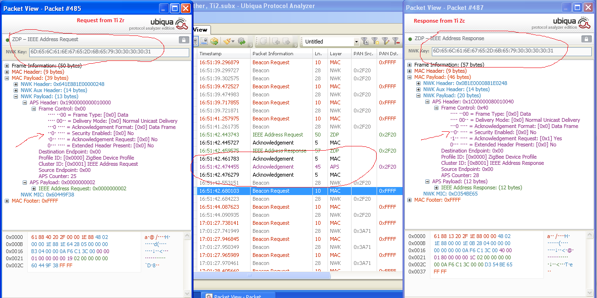The height and width of the screenshot is (298, 597).
Task: Open the Untitled filter dropdown
Action: coord(356,42)
